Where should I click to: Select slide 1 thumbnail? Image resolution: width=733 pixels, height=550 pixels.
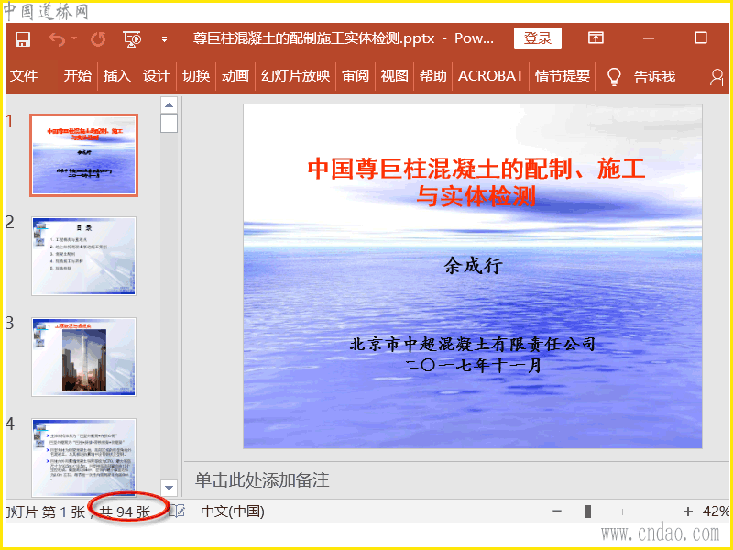click(x=83, y=155)
